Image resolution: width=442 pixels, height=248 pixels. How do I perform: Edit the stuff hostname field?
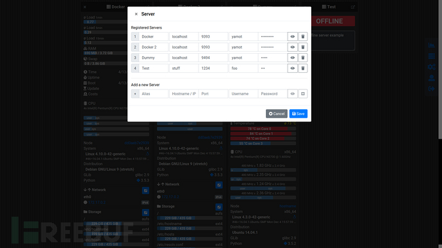[183, 68]
